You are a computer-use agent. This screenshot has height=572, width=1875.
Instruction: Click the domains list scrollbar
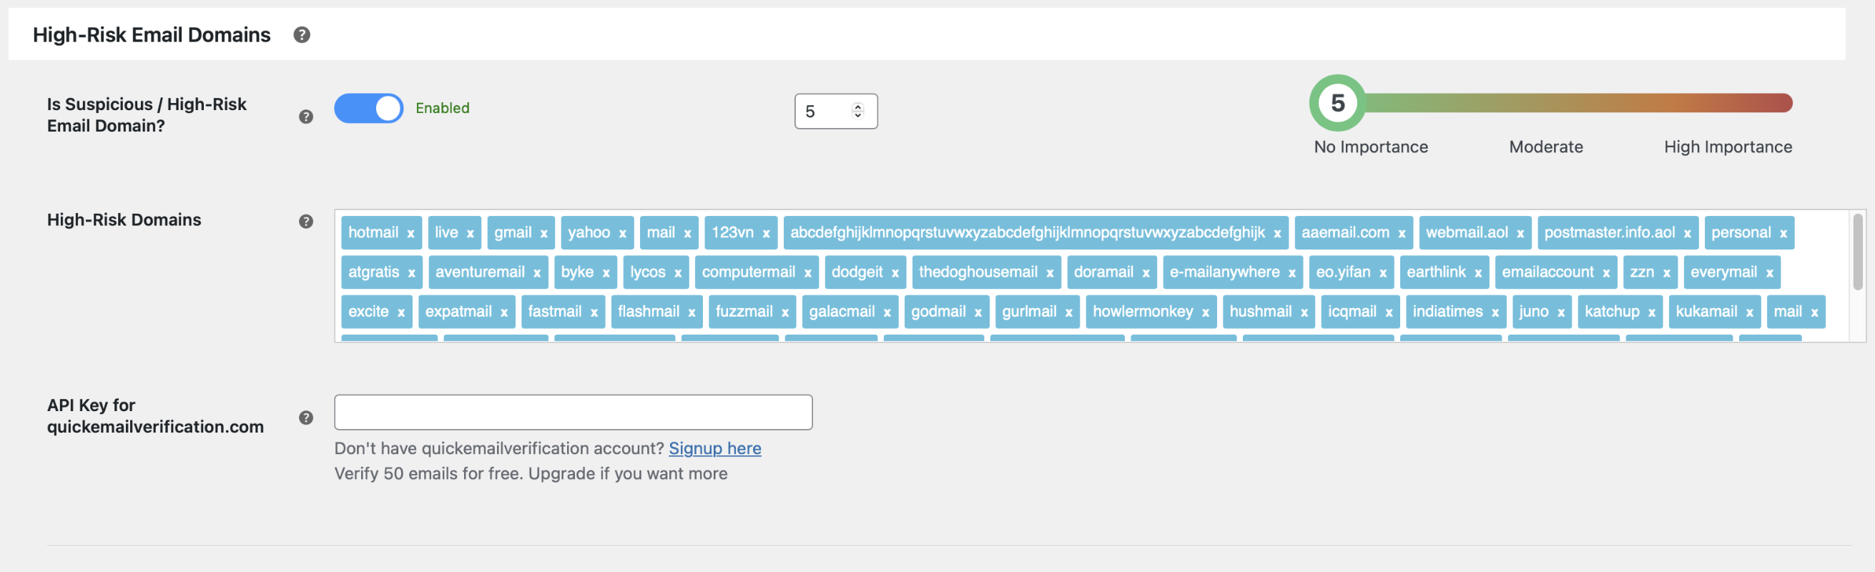[x=1857, y=251]
